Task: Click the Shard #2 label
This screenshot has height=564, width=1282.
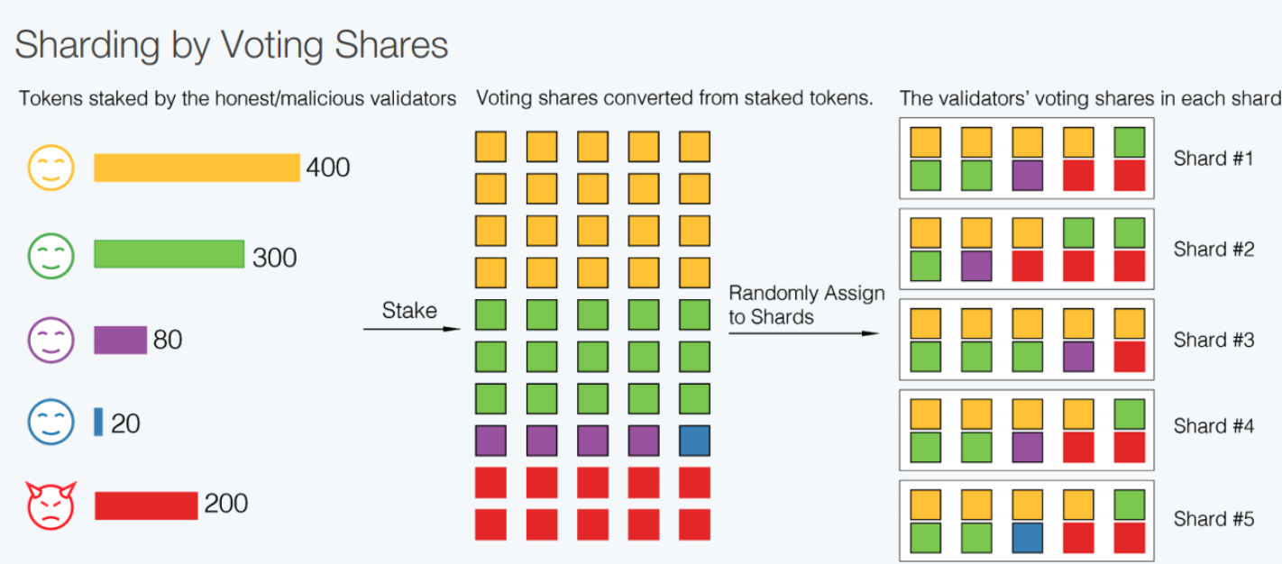Action: click(1213, 250)
